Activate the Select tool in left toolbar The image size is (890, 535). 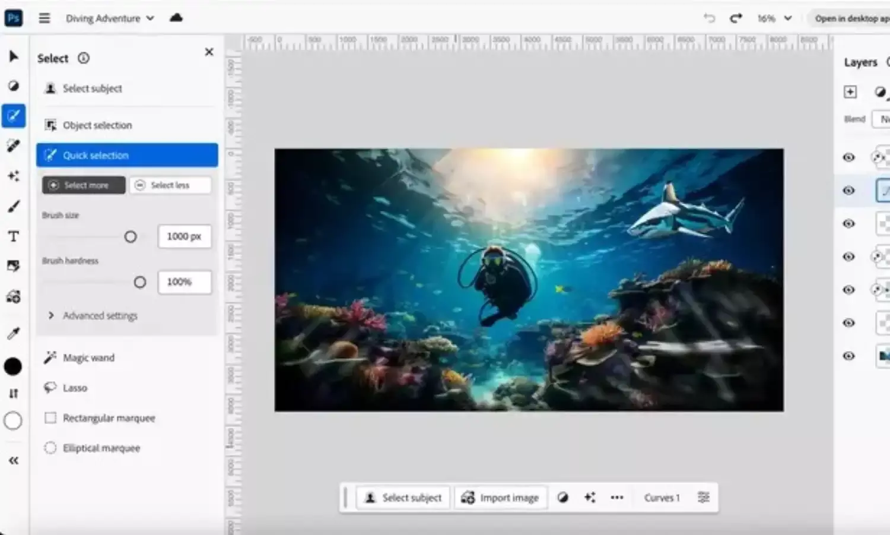tap(13, 116)
